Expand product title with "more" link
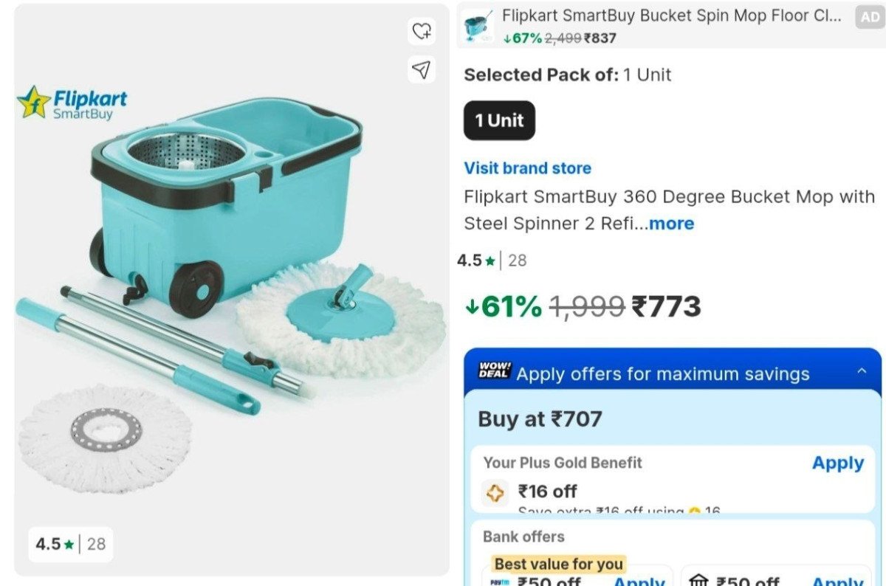 pos(671,223)
